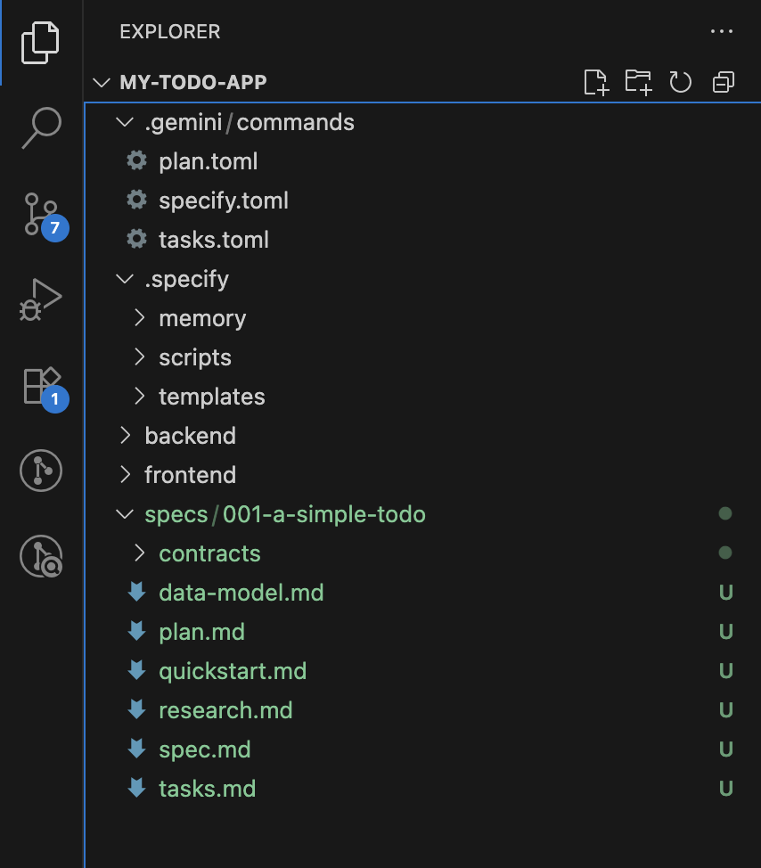Refresh the Explorer tree

tap(680, 83)
